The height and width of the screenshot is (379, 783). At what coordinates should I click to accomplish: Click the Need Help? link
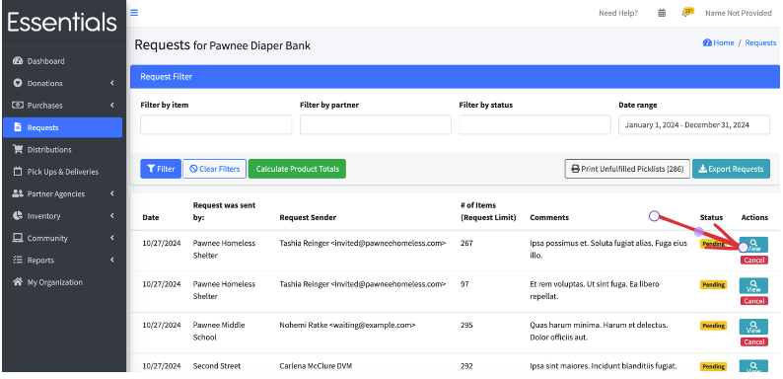[618, 13]
